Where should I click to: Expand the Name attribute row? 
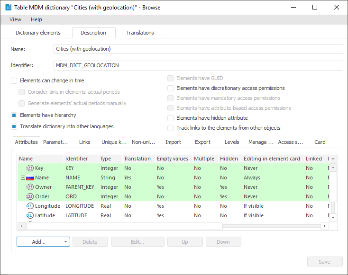(x=23, y=177)
